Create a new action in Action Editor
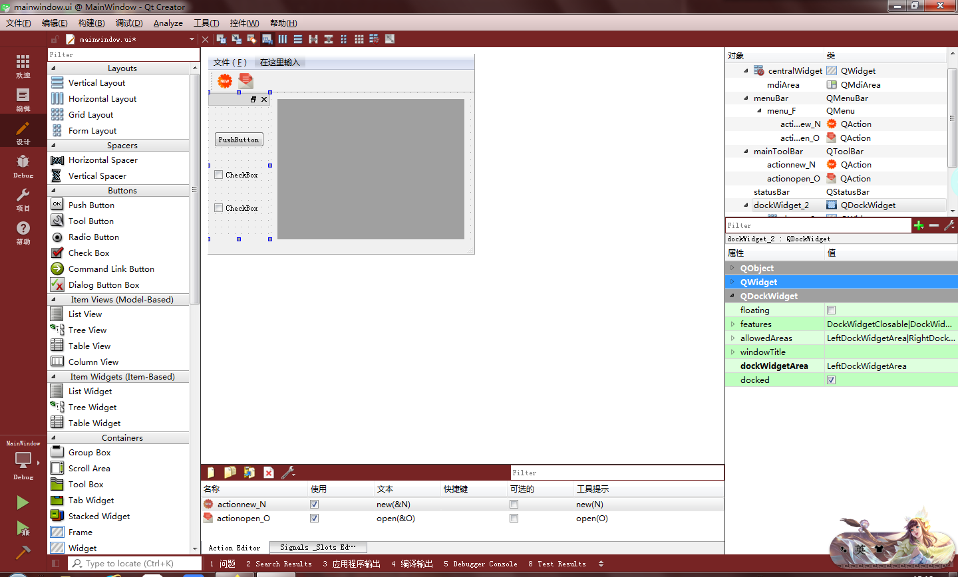Screen dimensions: 958x577 coord(210,472)
